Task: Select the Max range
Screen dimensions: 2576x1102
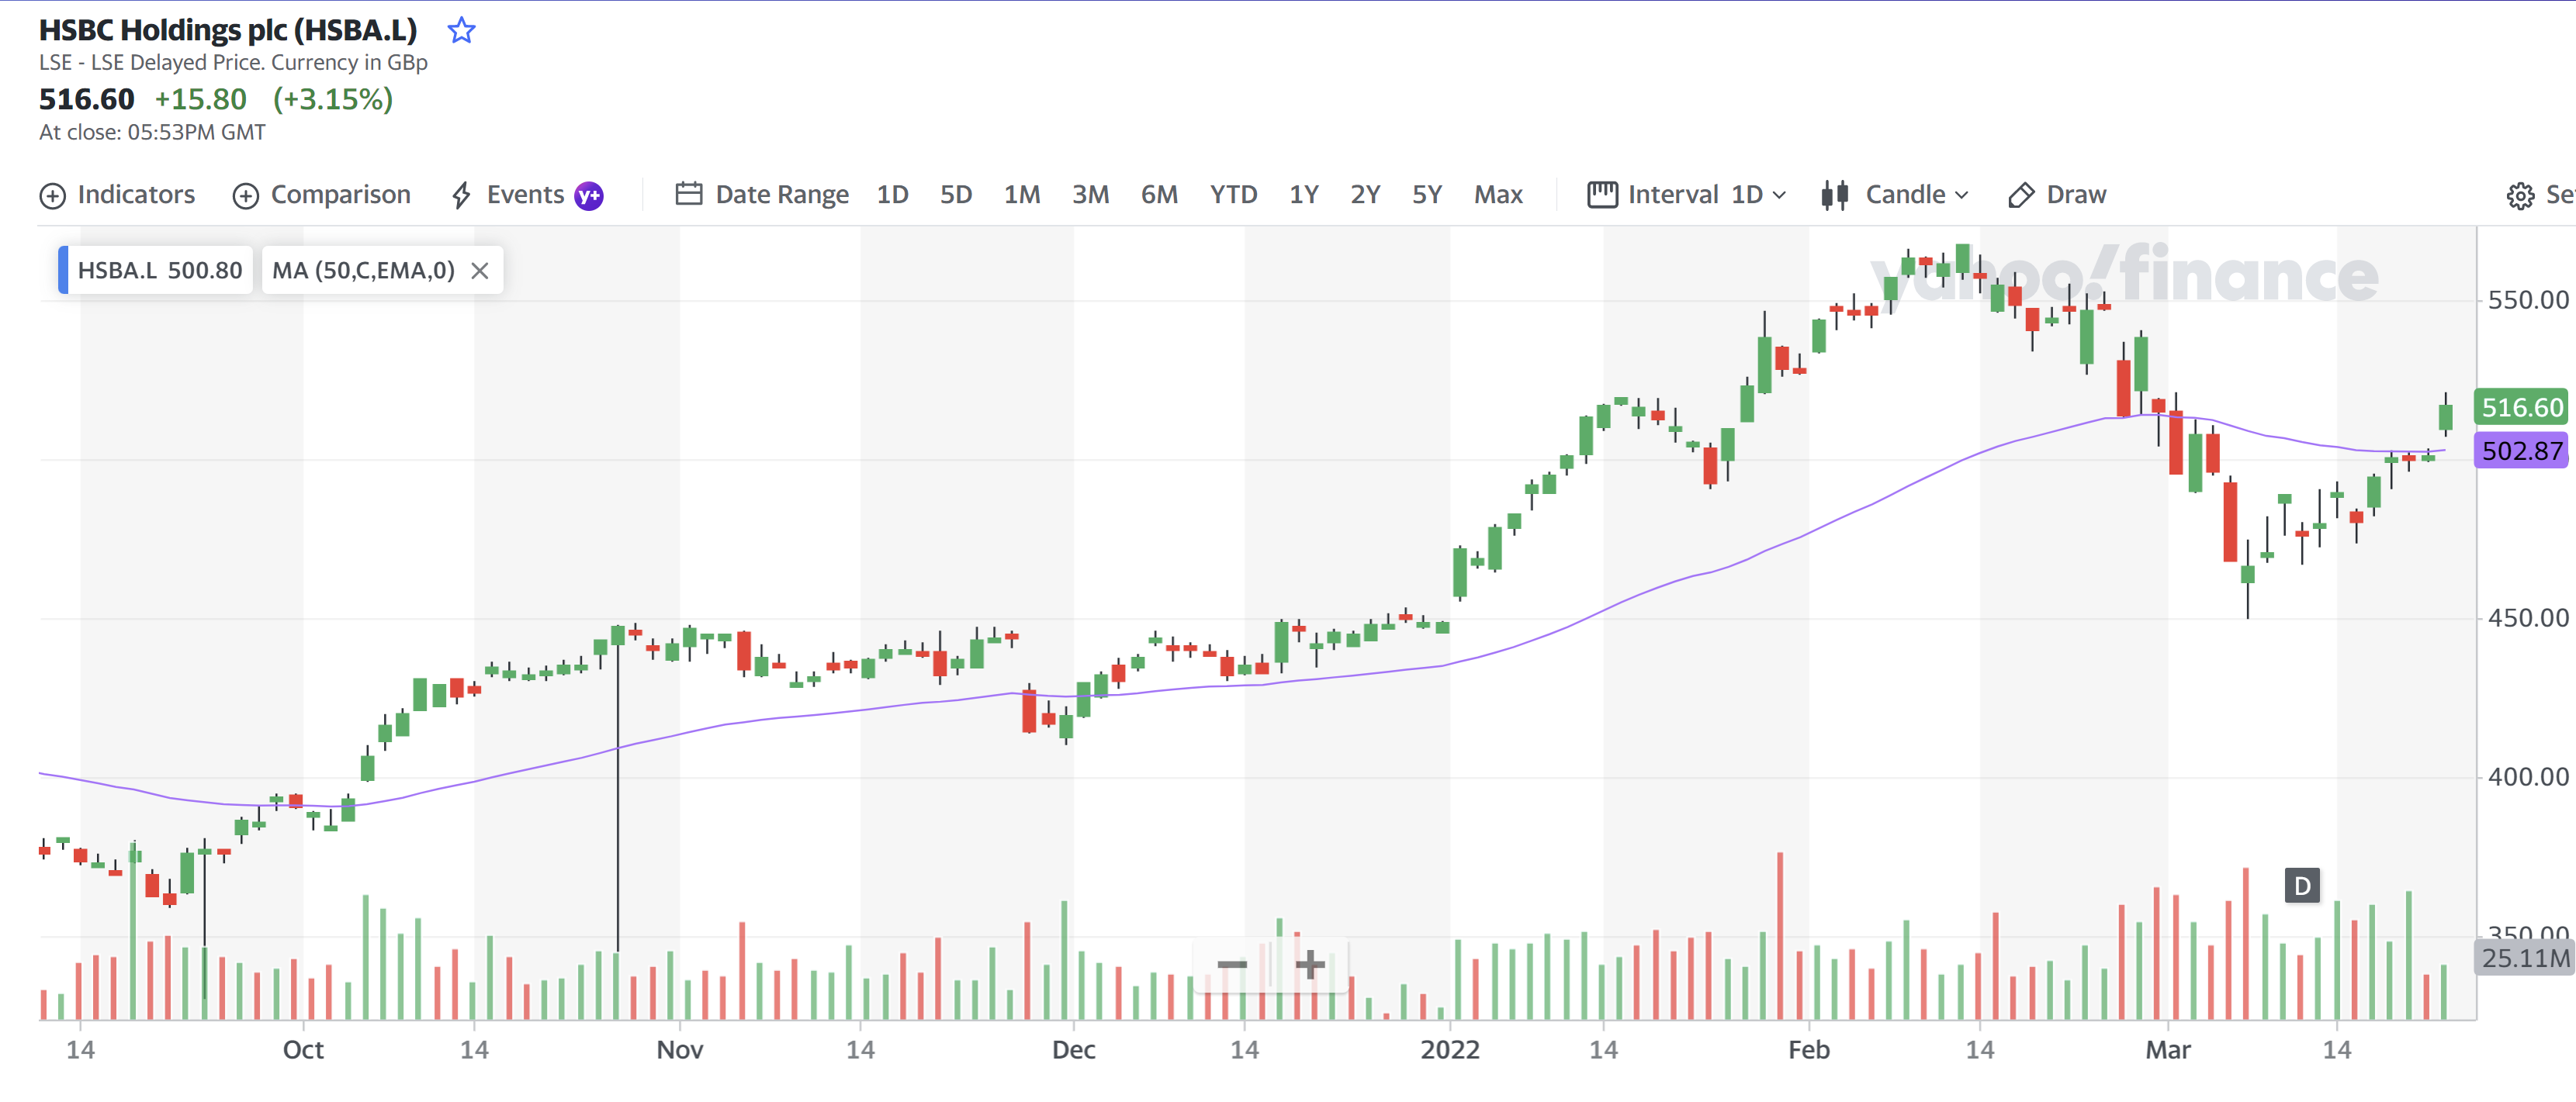Action: [1498, 195]
